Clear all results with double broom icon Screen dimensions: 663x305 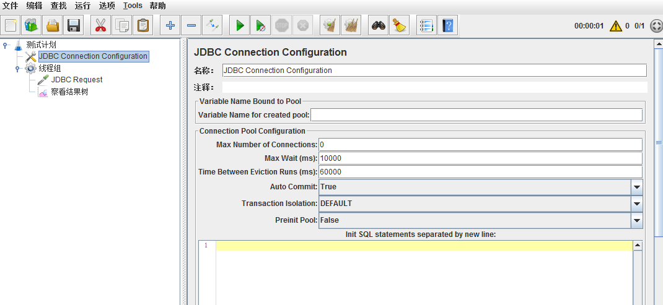351,26
